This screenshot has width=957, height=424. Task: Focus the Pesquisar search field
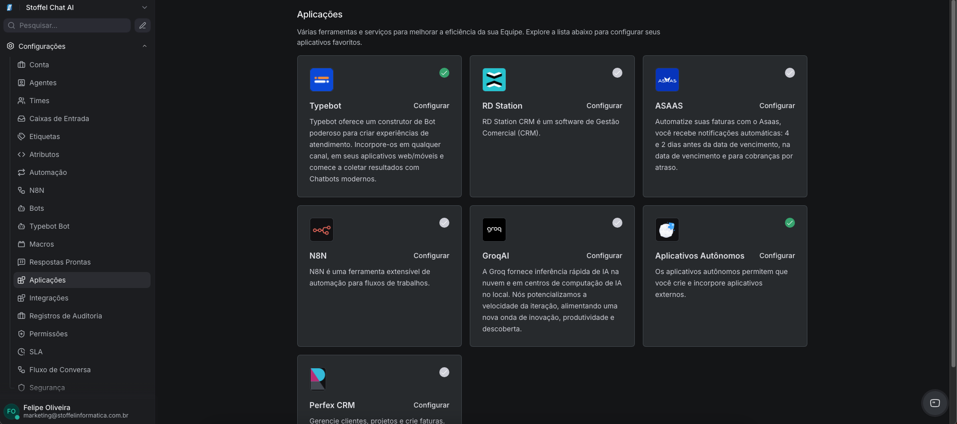point(67,25)
